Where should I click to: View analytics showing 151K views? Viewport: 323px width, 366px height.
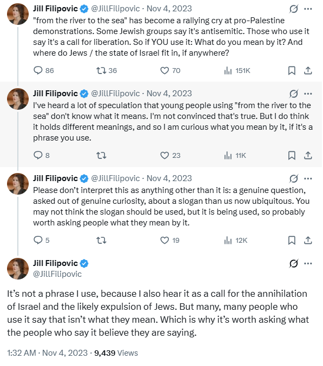[237, 70]
